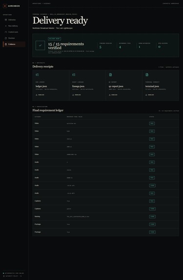
Task: Click the ledger.json card file icon
Action: point(37,75)
